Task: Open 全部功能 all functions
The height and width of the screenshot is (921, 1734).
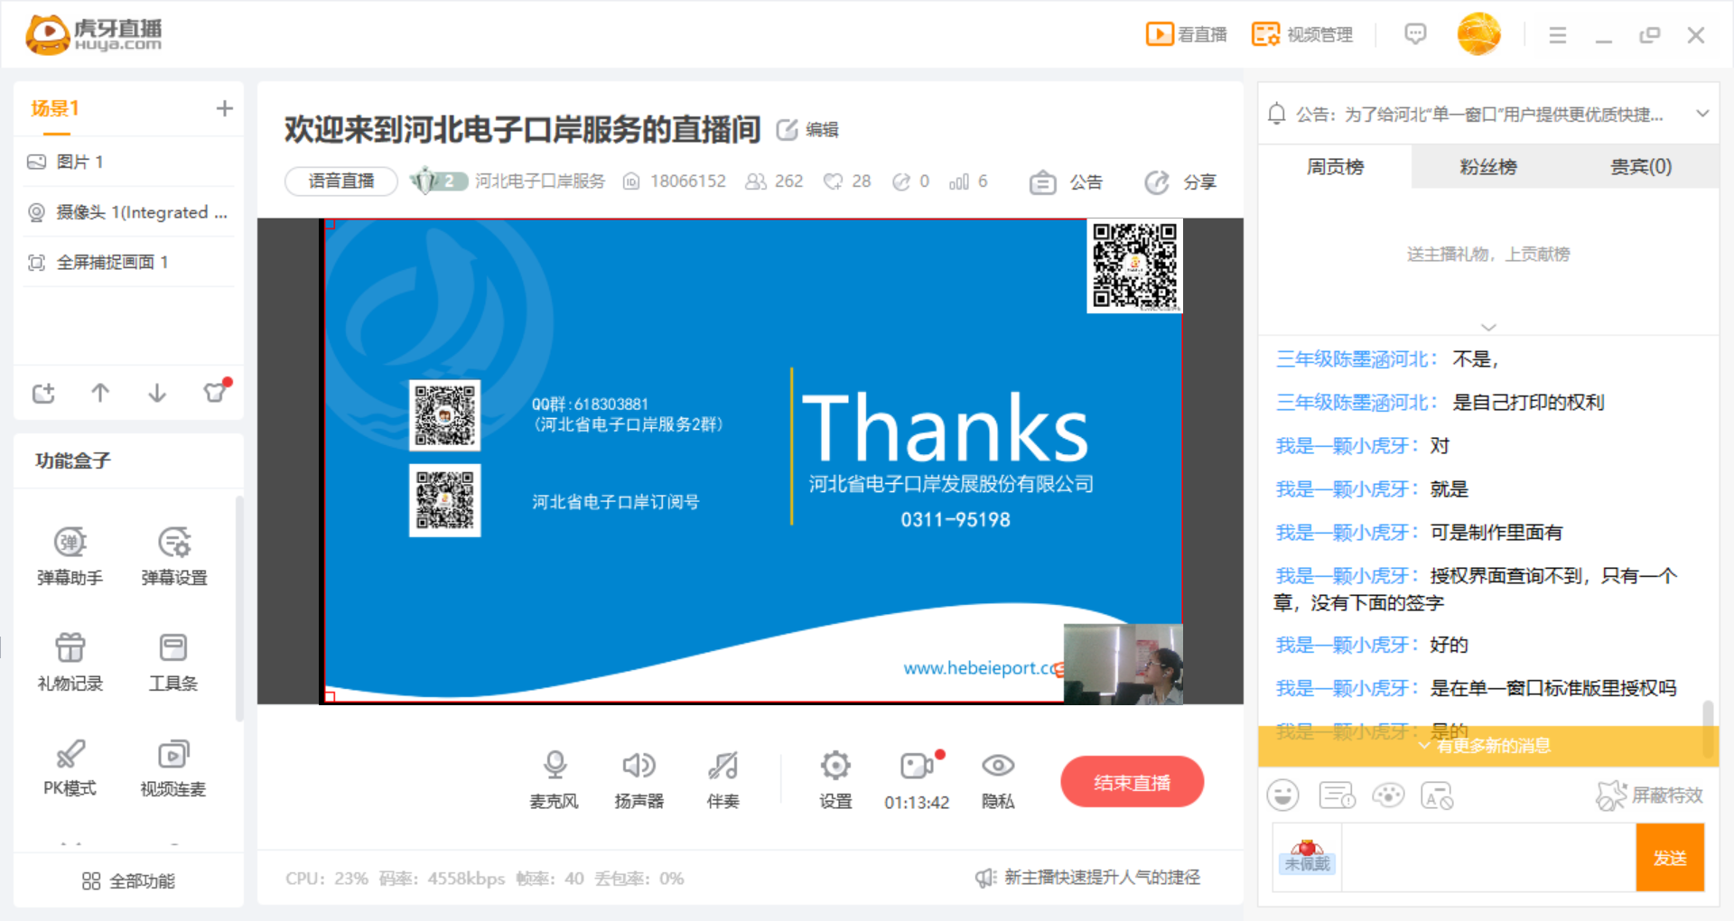Action: pyautogui.click(x=128, y=881)
